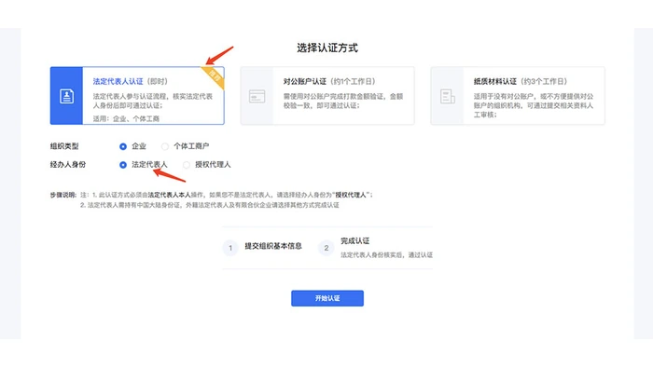This screenshot has height=368, width=653.
Task: Click step 2 circle 完成认证
Action: pyautogui.click(x=326, y=248)
